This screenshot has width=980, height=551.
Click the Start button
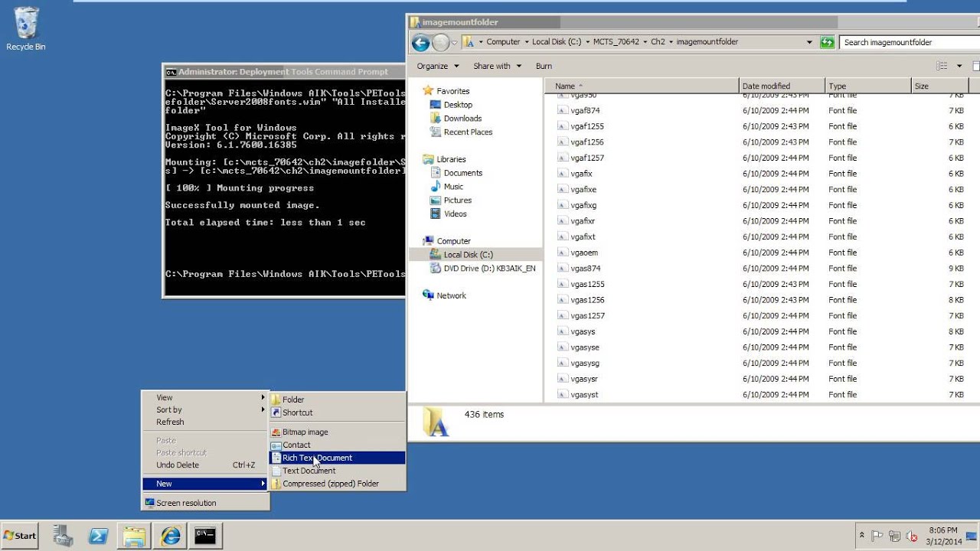20,536
